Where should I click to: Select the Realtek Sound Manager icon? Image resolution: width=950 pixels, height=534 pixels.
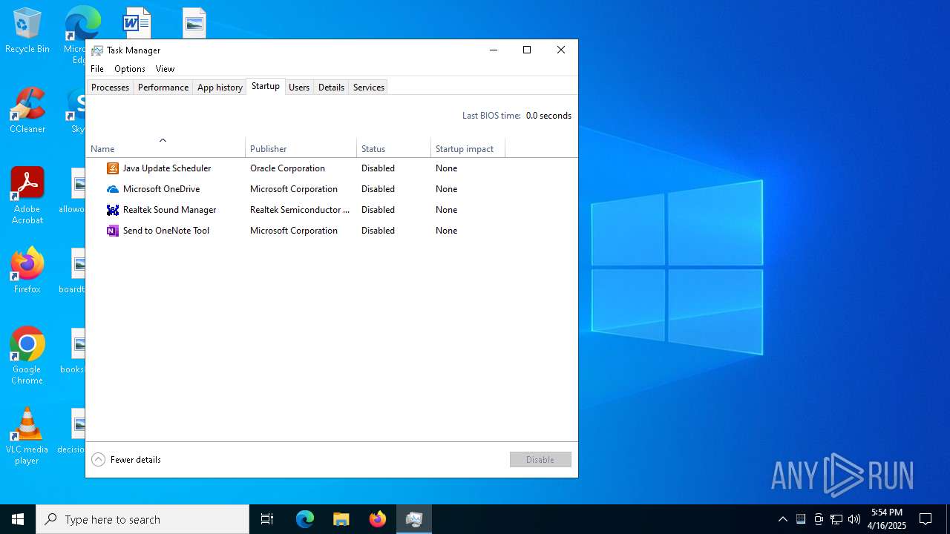pyautogui.click(x=113, y=210)
